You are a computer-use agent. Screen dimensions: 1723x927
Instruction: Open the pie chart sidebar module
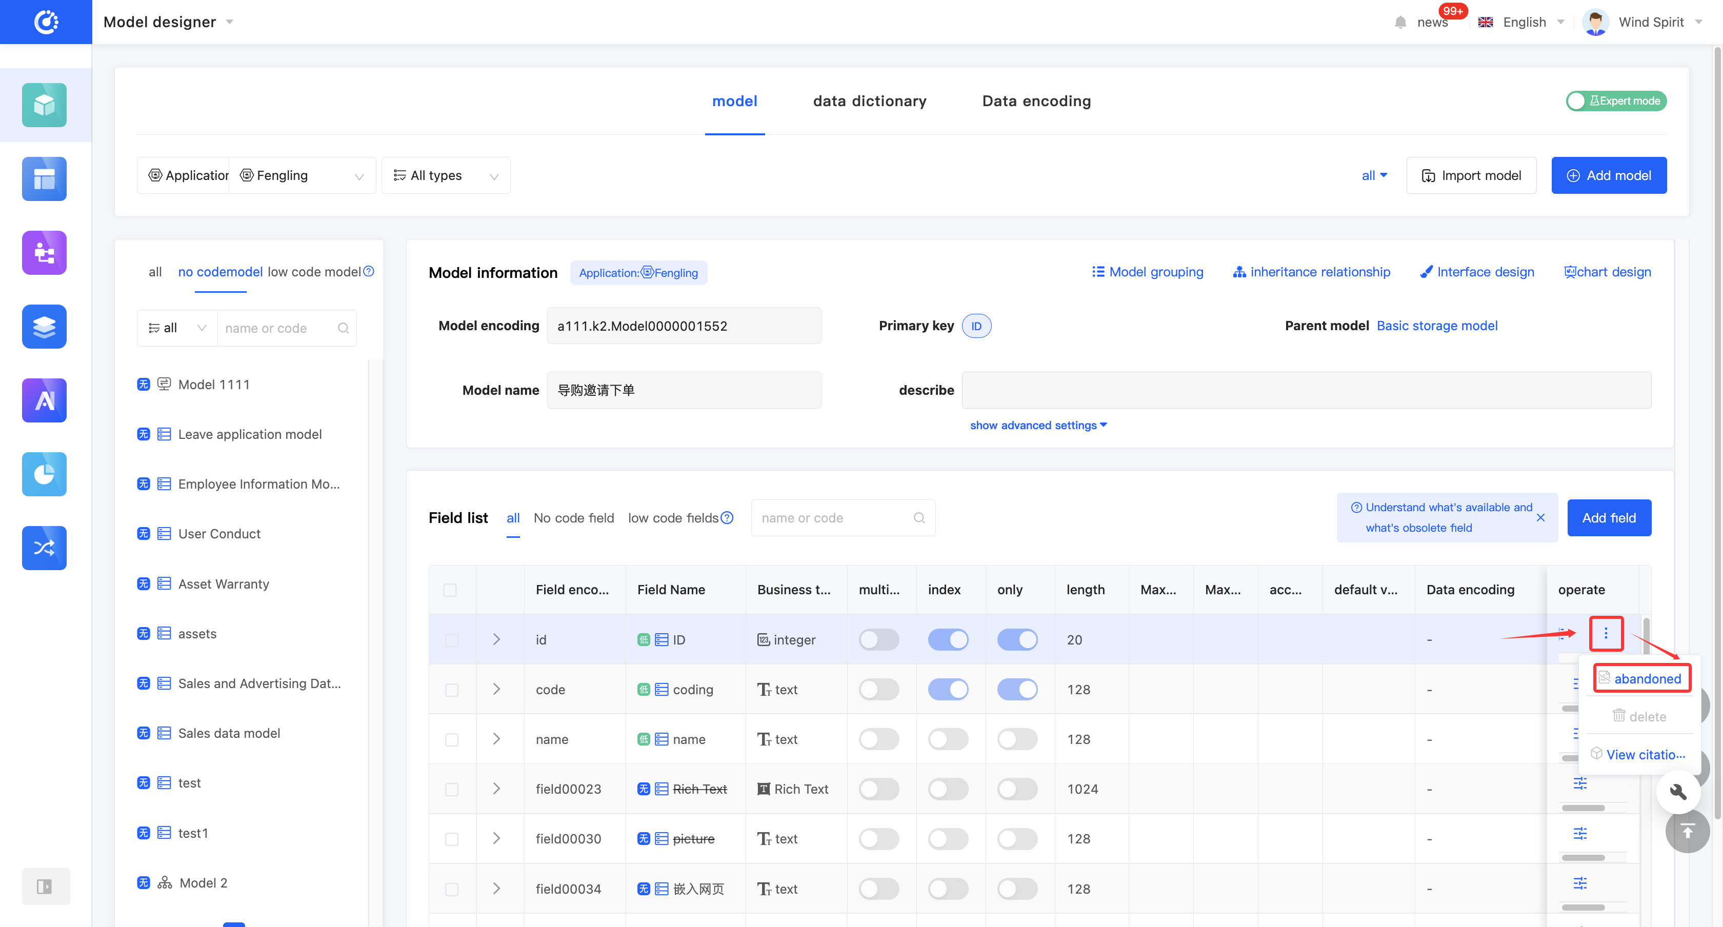[44, 474]
